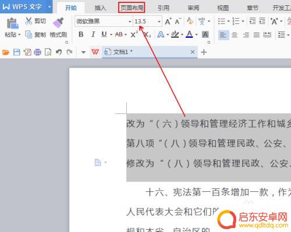Screen dimensions: 291x232
Task: Open a new document tab with plus
Action: click(x=204, y=52)
